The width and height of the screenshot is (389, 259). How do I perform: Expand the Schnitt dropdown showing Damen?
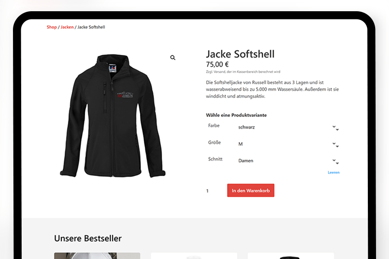click(287, 161)
